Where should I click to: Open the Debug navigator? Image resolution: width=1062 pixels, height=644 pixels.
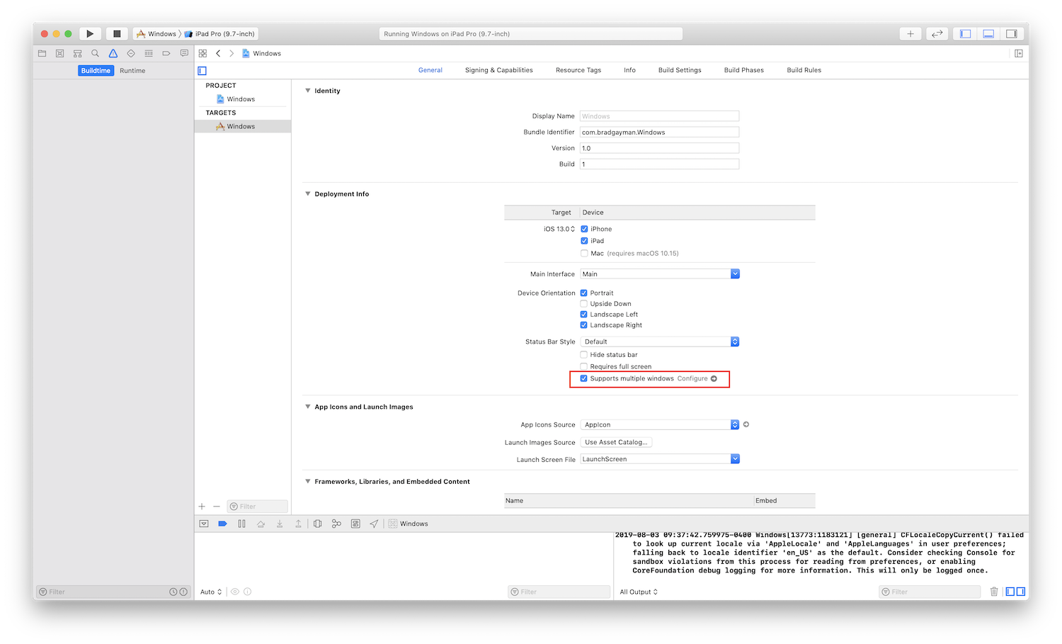pyautogui.click(x=149, y=53)
